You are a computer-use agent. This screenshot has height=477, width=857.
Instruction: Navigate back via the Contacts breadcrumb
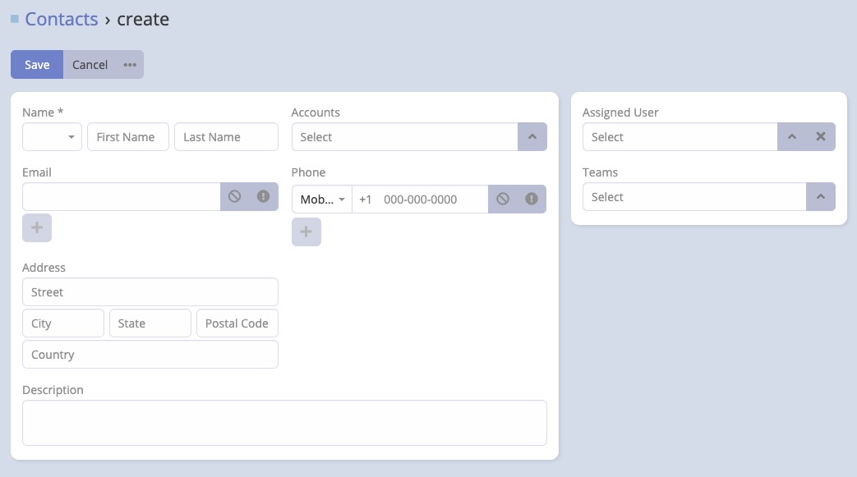point(61,18)
